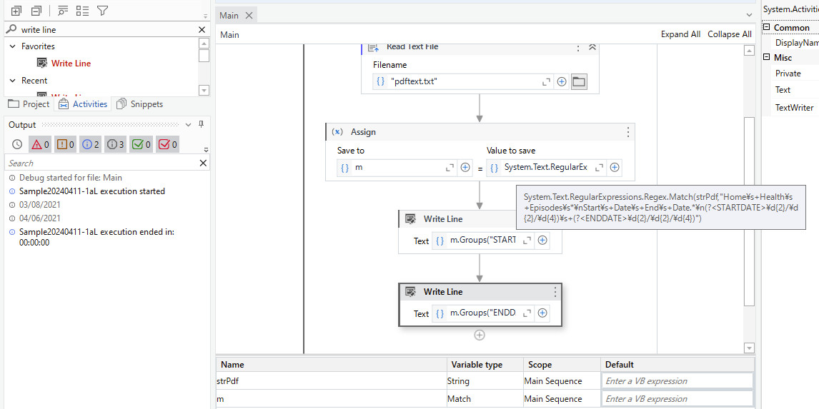Open the activities filter funnel
The image size is (819, 409).
click(x=102, y=11)
